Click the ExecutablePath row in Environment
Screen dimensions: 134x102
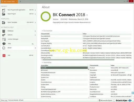point(86,36)
